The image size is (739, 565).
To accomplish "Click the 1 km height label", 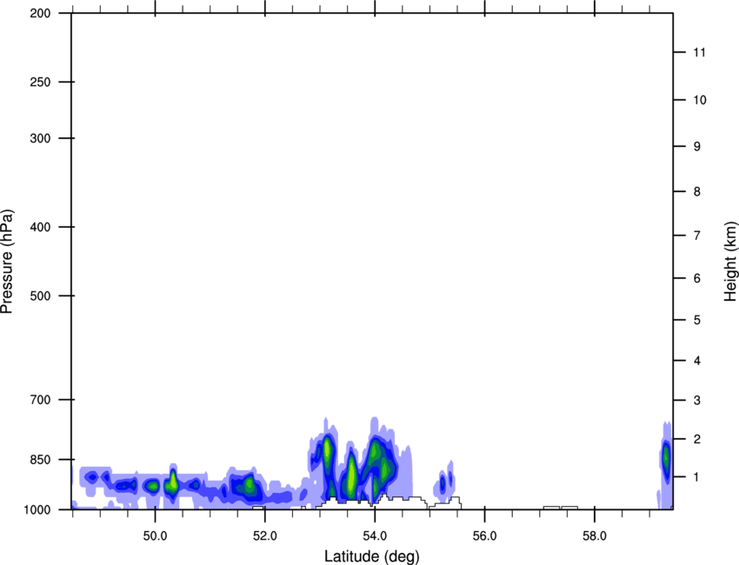I will tap(697, 477).
